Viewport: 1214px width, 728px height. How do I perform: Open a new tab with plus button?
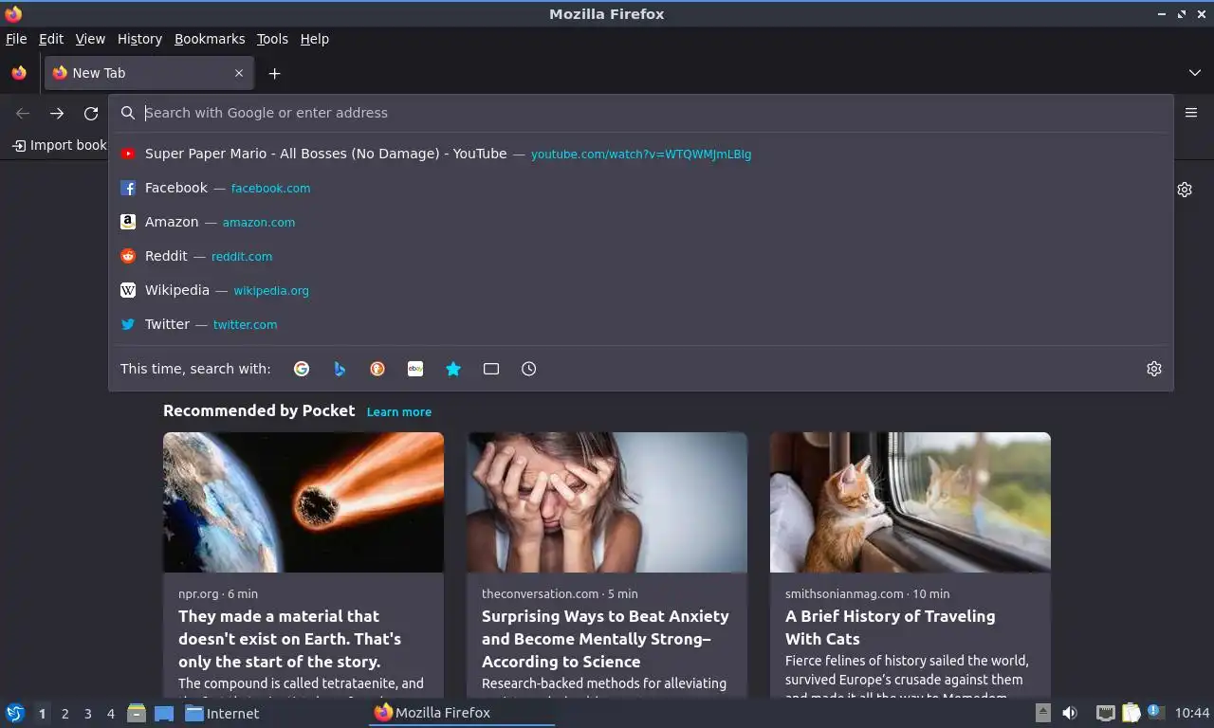[x=274, y=73]
